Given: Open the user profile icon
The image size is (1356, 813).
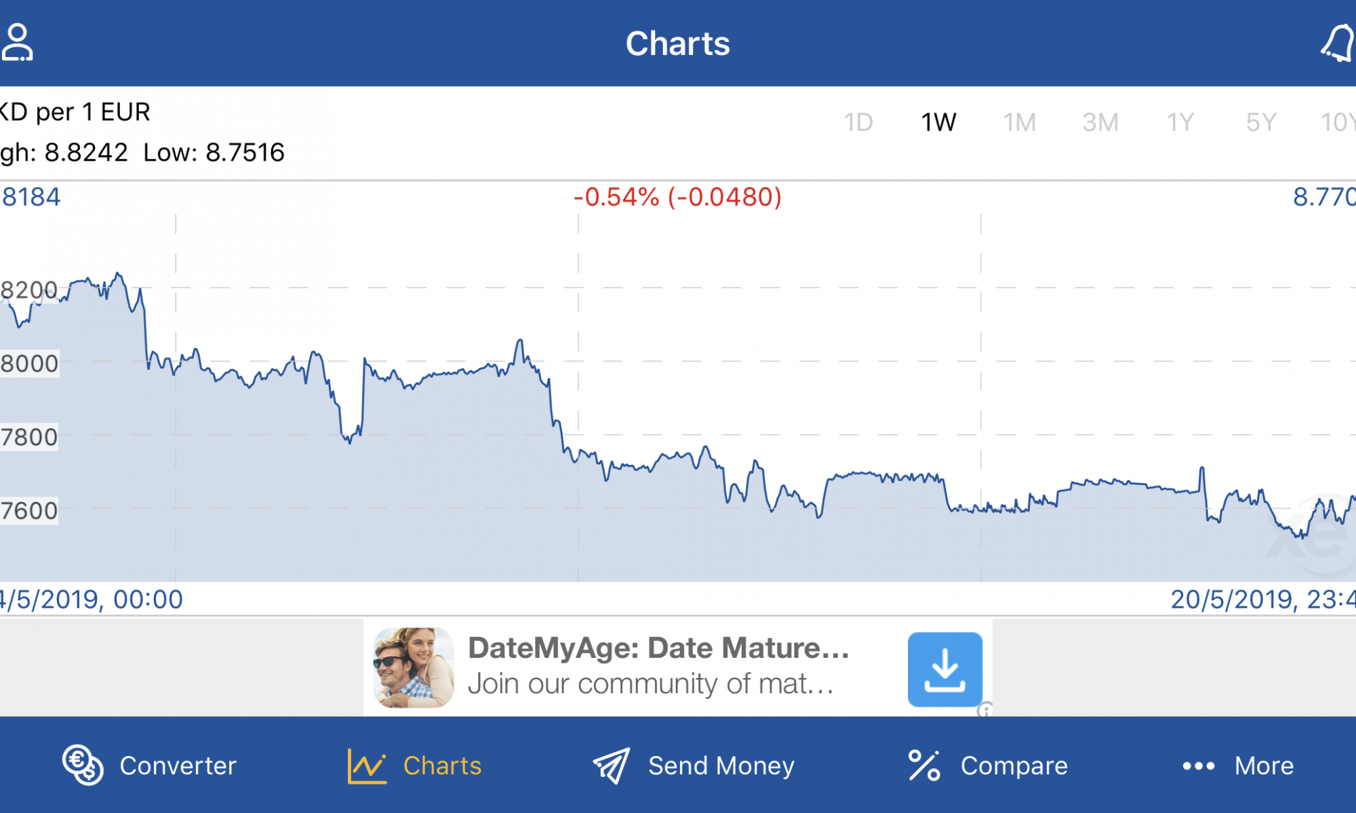Looking at the screenshot, I should pyautogui.click(x=17, y=43).
